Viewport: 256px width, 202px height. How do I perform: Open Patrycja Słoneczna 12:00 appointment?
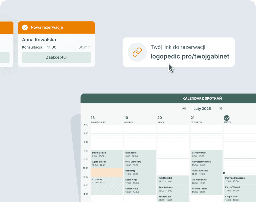click(240, 180)
